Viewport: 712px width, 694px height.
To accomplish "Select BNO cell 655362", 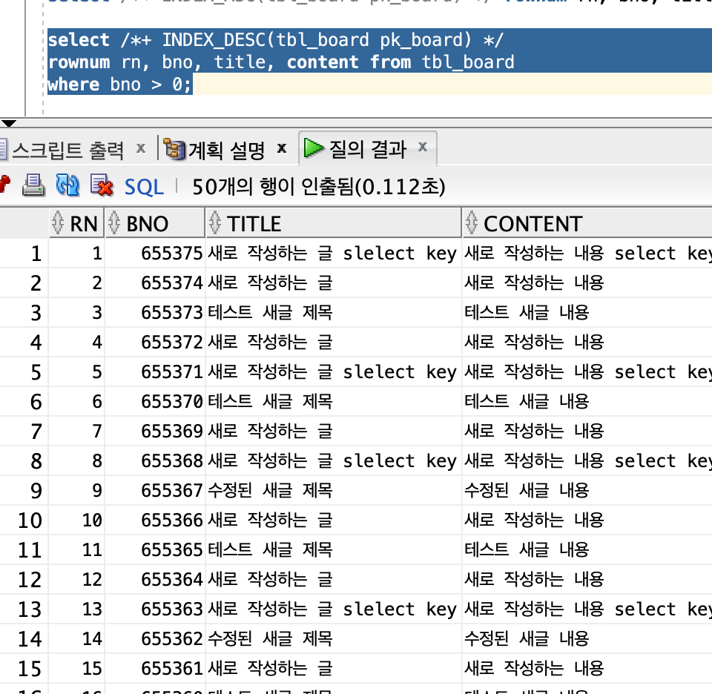I will [155, 639].
